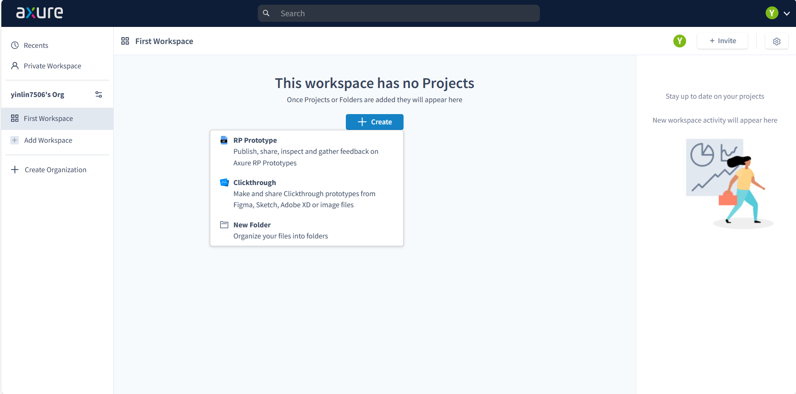796x394 pixels.
Task: Expand the account dropdown chevron
Action: click(787, 14)
